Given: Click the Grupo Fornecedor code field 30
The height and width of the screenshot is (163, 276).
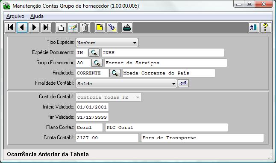Looking at the screenshot, I should pos(83,63).
